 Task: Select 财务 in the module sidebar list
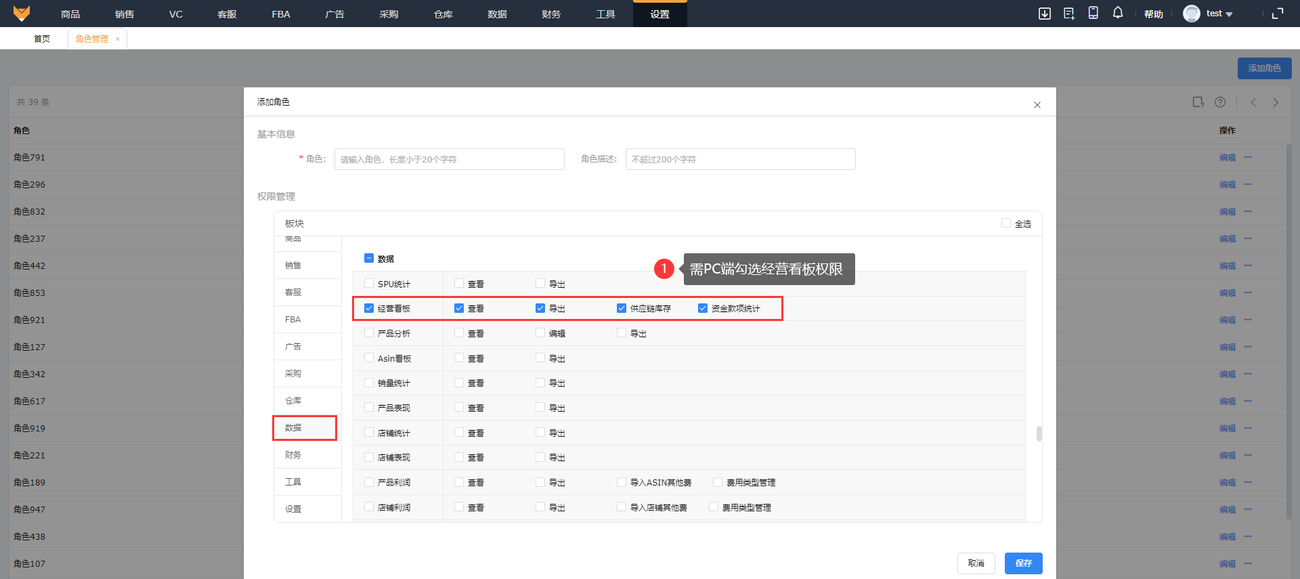click(x=293, y=455)
